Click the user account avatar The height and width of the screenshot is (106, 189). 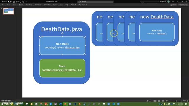coord(169,2)
